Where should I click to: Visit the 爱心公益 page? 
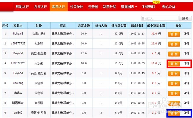coord(169,7)
